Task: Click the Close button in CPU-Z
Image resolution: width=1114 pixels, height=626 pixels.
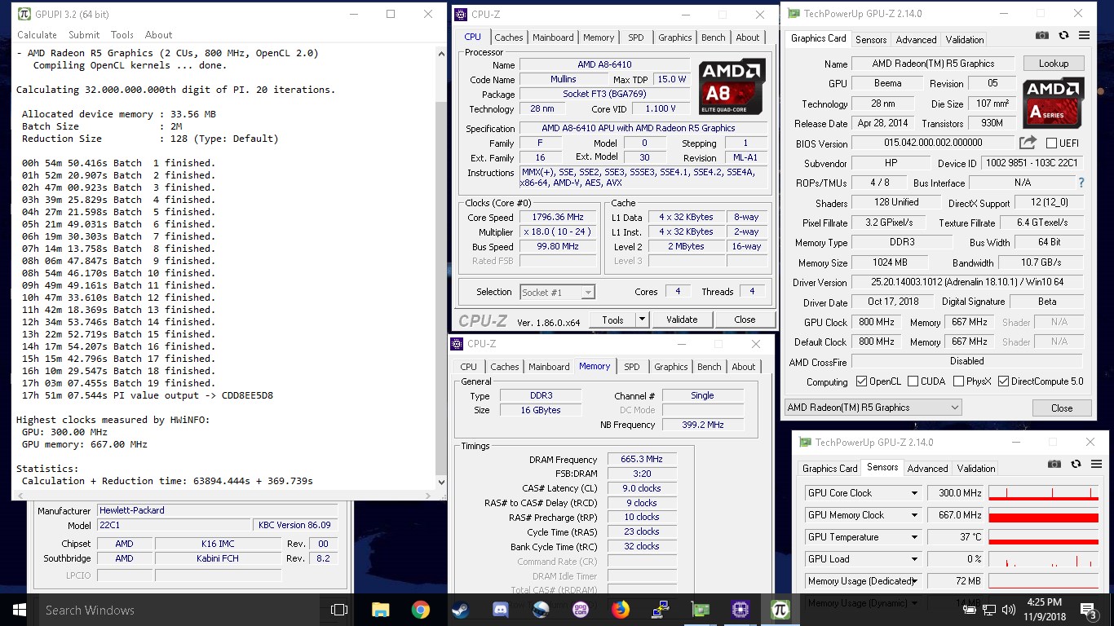Action: (745, 320)
